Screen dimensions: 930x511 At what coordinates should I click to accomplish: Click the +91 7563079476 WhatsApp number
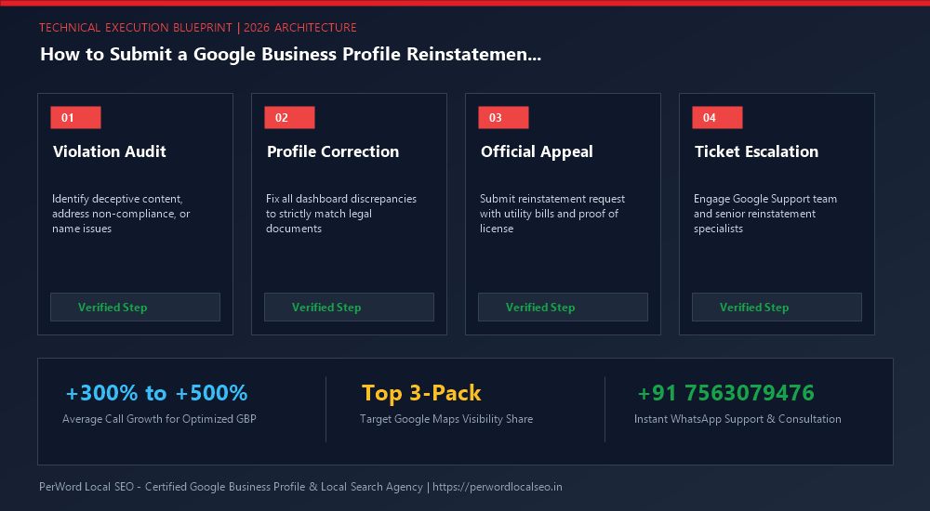(x=726, y=392)
